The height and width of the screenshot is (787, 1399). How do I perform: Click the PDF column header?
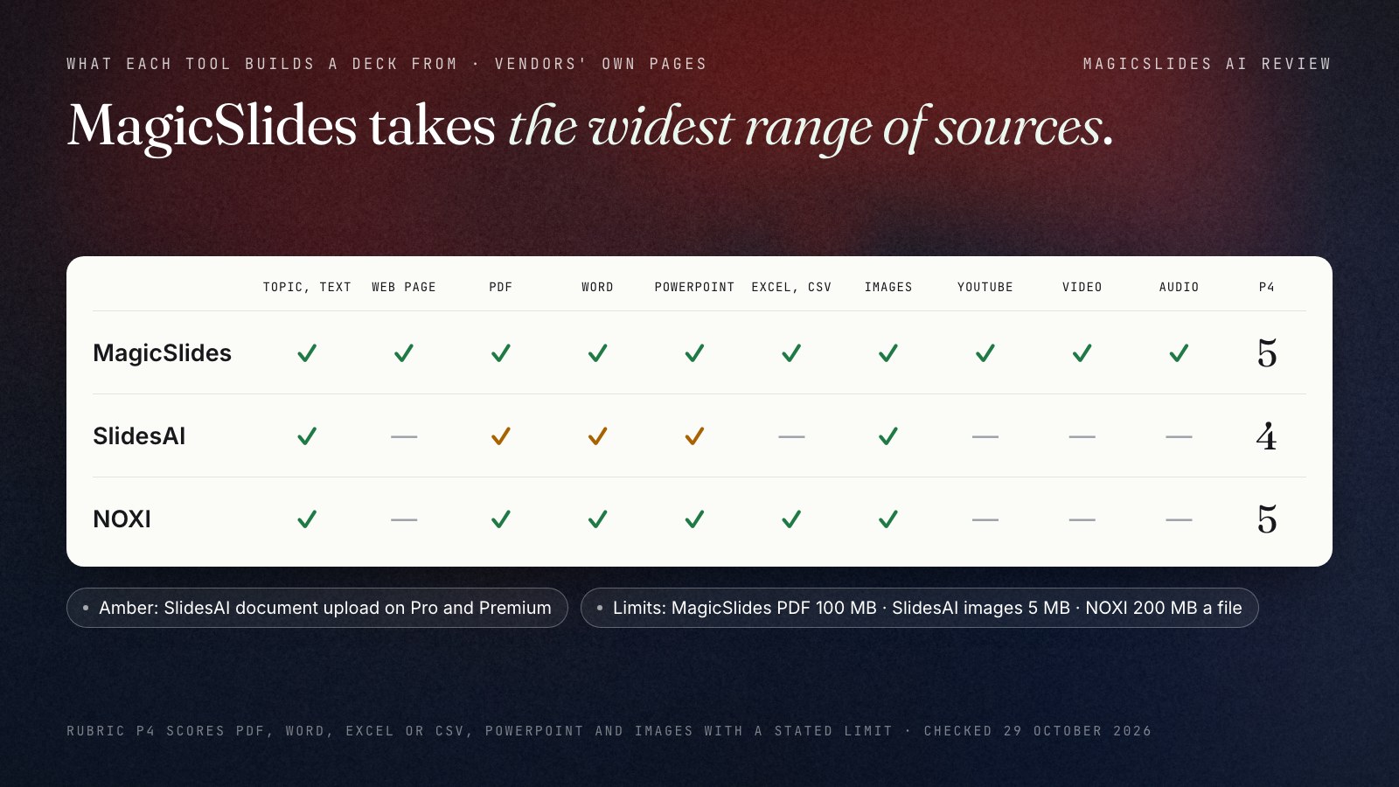click(501, 287)
